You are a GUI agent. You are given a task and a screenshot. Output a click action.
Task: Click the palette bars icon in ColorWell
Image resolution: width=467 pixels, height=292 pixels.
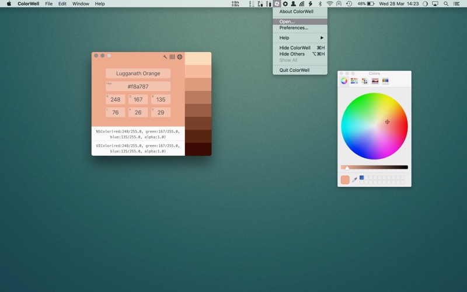pos(172,57)
